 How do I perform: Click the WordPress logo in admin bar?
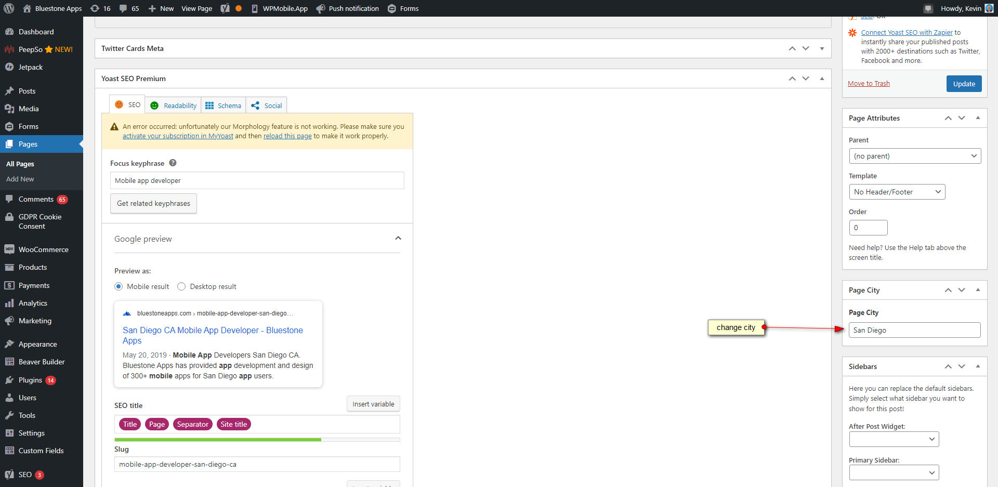pos(9,8)
